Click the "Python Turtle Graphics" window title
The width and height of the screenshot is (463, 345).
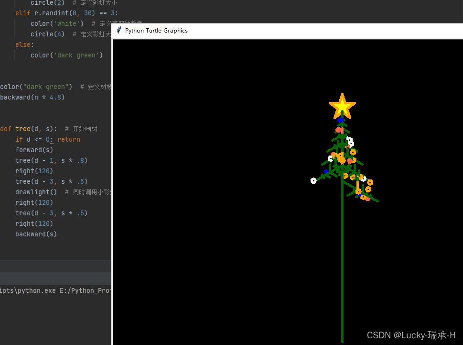156,31
